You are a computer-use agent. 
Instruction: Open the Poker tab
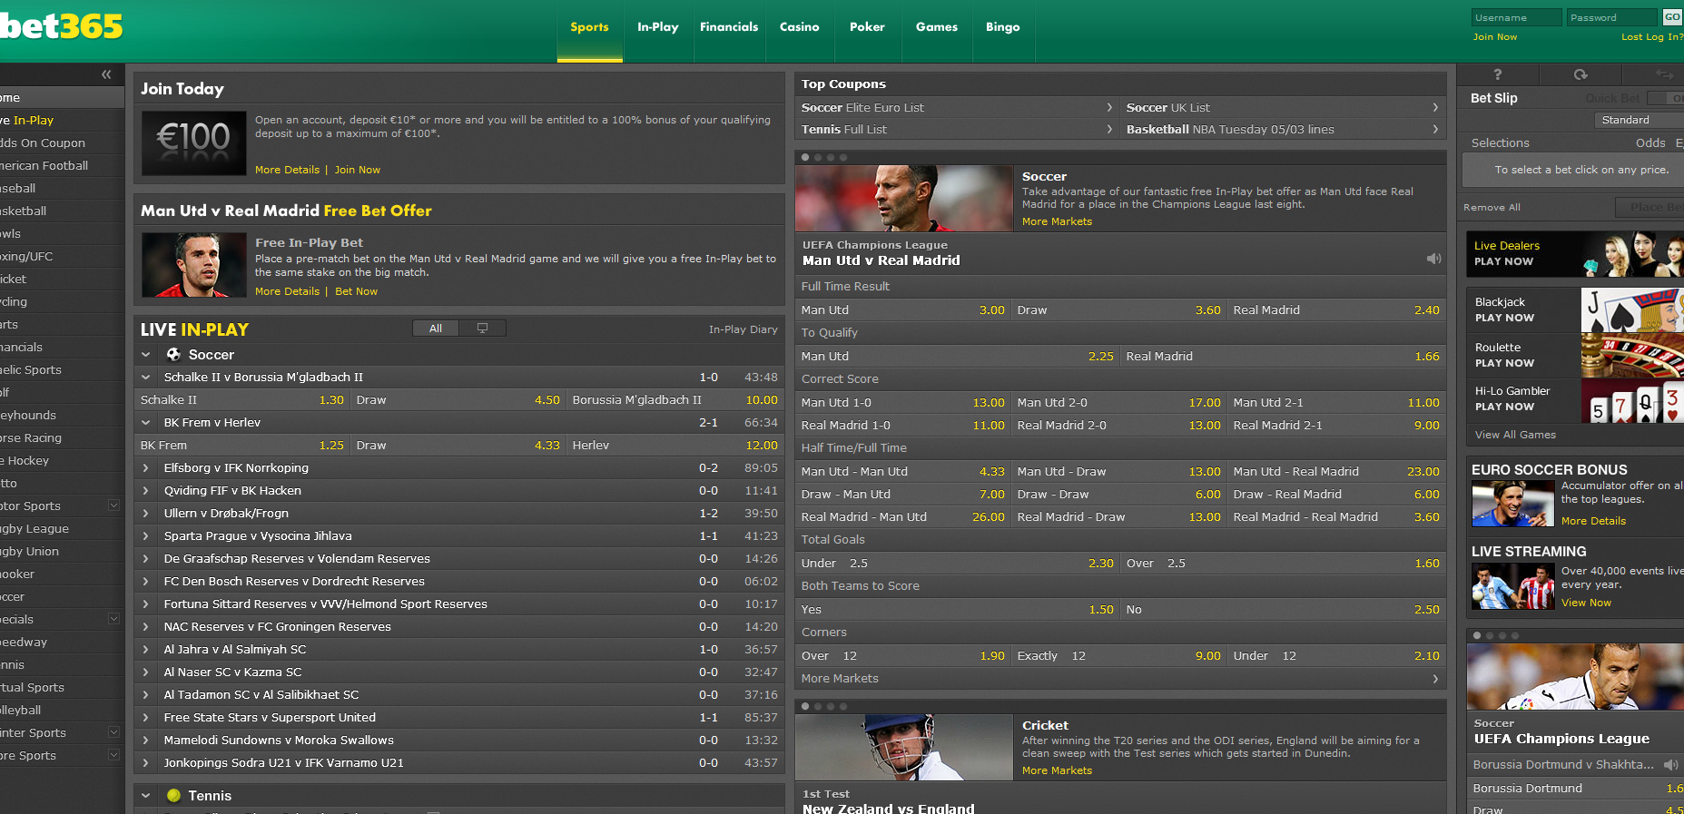point(867,27)
